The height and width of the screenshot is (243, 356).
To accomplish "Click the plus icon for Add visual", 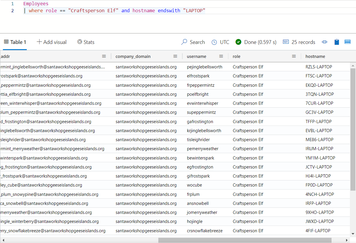I will pos(39,42).
